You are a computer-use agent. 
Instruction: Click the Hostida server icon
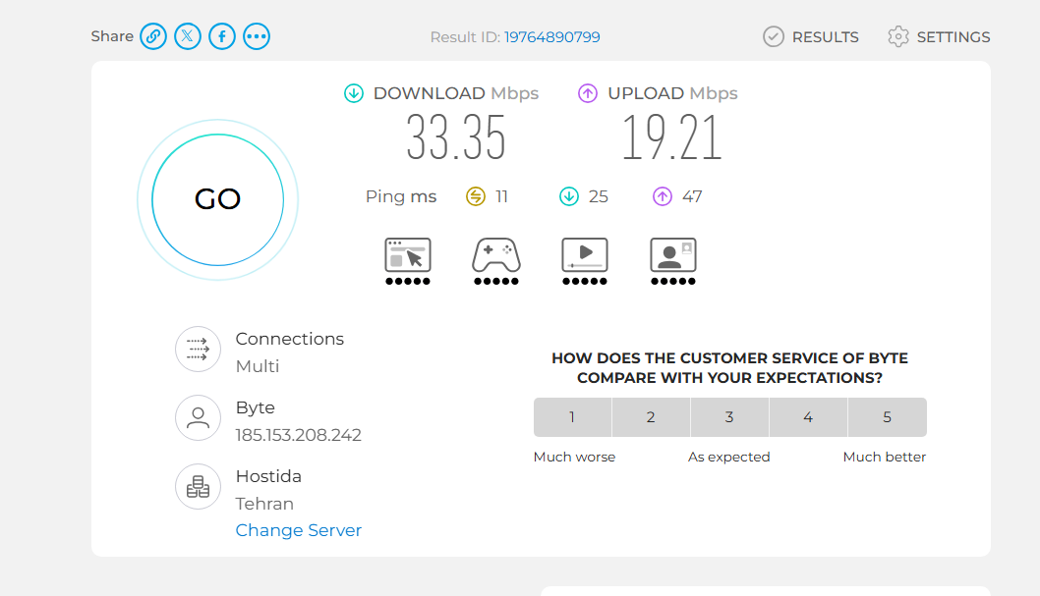point(198,487)
